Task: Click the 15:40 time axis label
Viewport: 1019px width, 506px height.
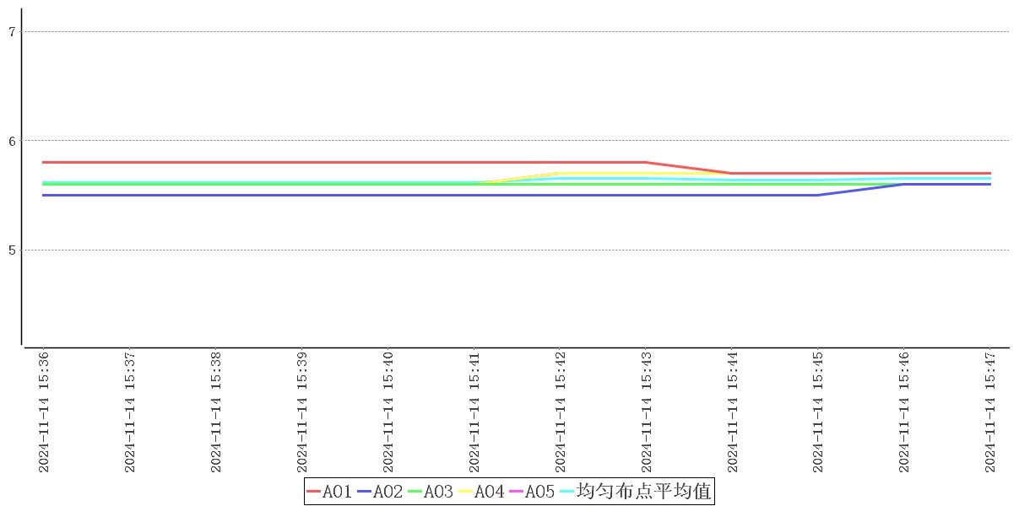Action: pyautogui.click(x=388, y=412)
